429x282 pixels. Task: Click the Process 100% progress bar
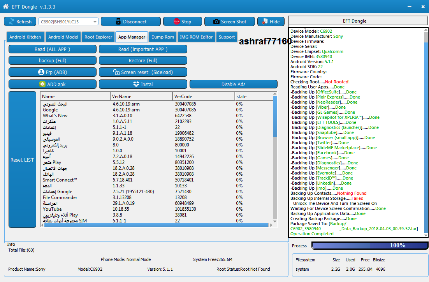[x=370, y=245]
